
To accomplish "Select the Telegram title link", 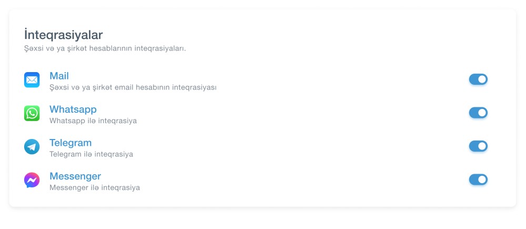I will point(70,143).
